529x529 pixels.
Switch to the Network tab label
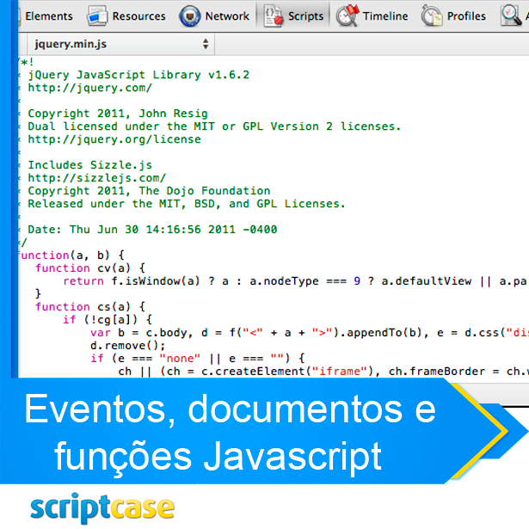click(227, 16)
